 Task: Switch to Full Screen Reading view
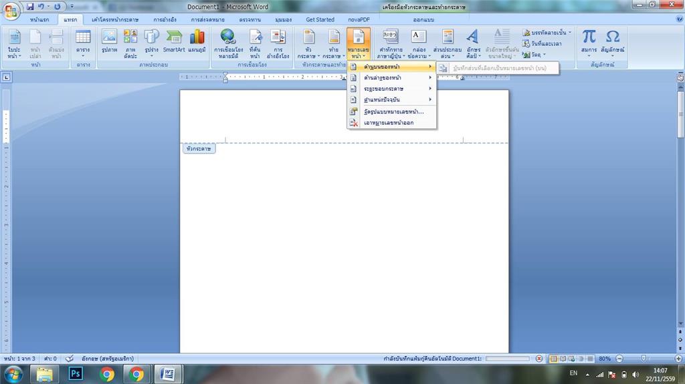click(x=563, y=359)
